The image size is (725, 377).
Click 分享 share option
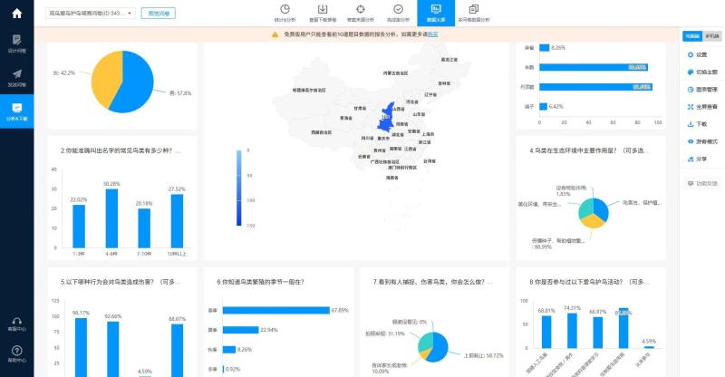click(x=701, y=159)
